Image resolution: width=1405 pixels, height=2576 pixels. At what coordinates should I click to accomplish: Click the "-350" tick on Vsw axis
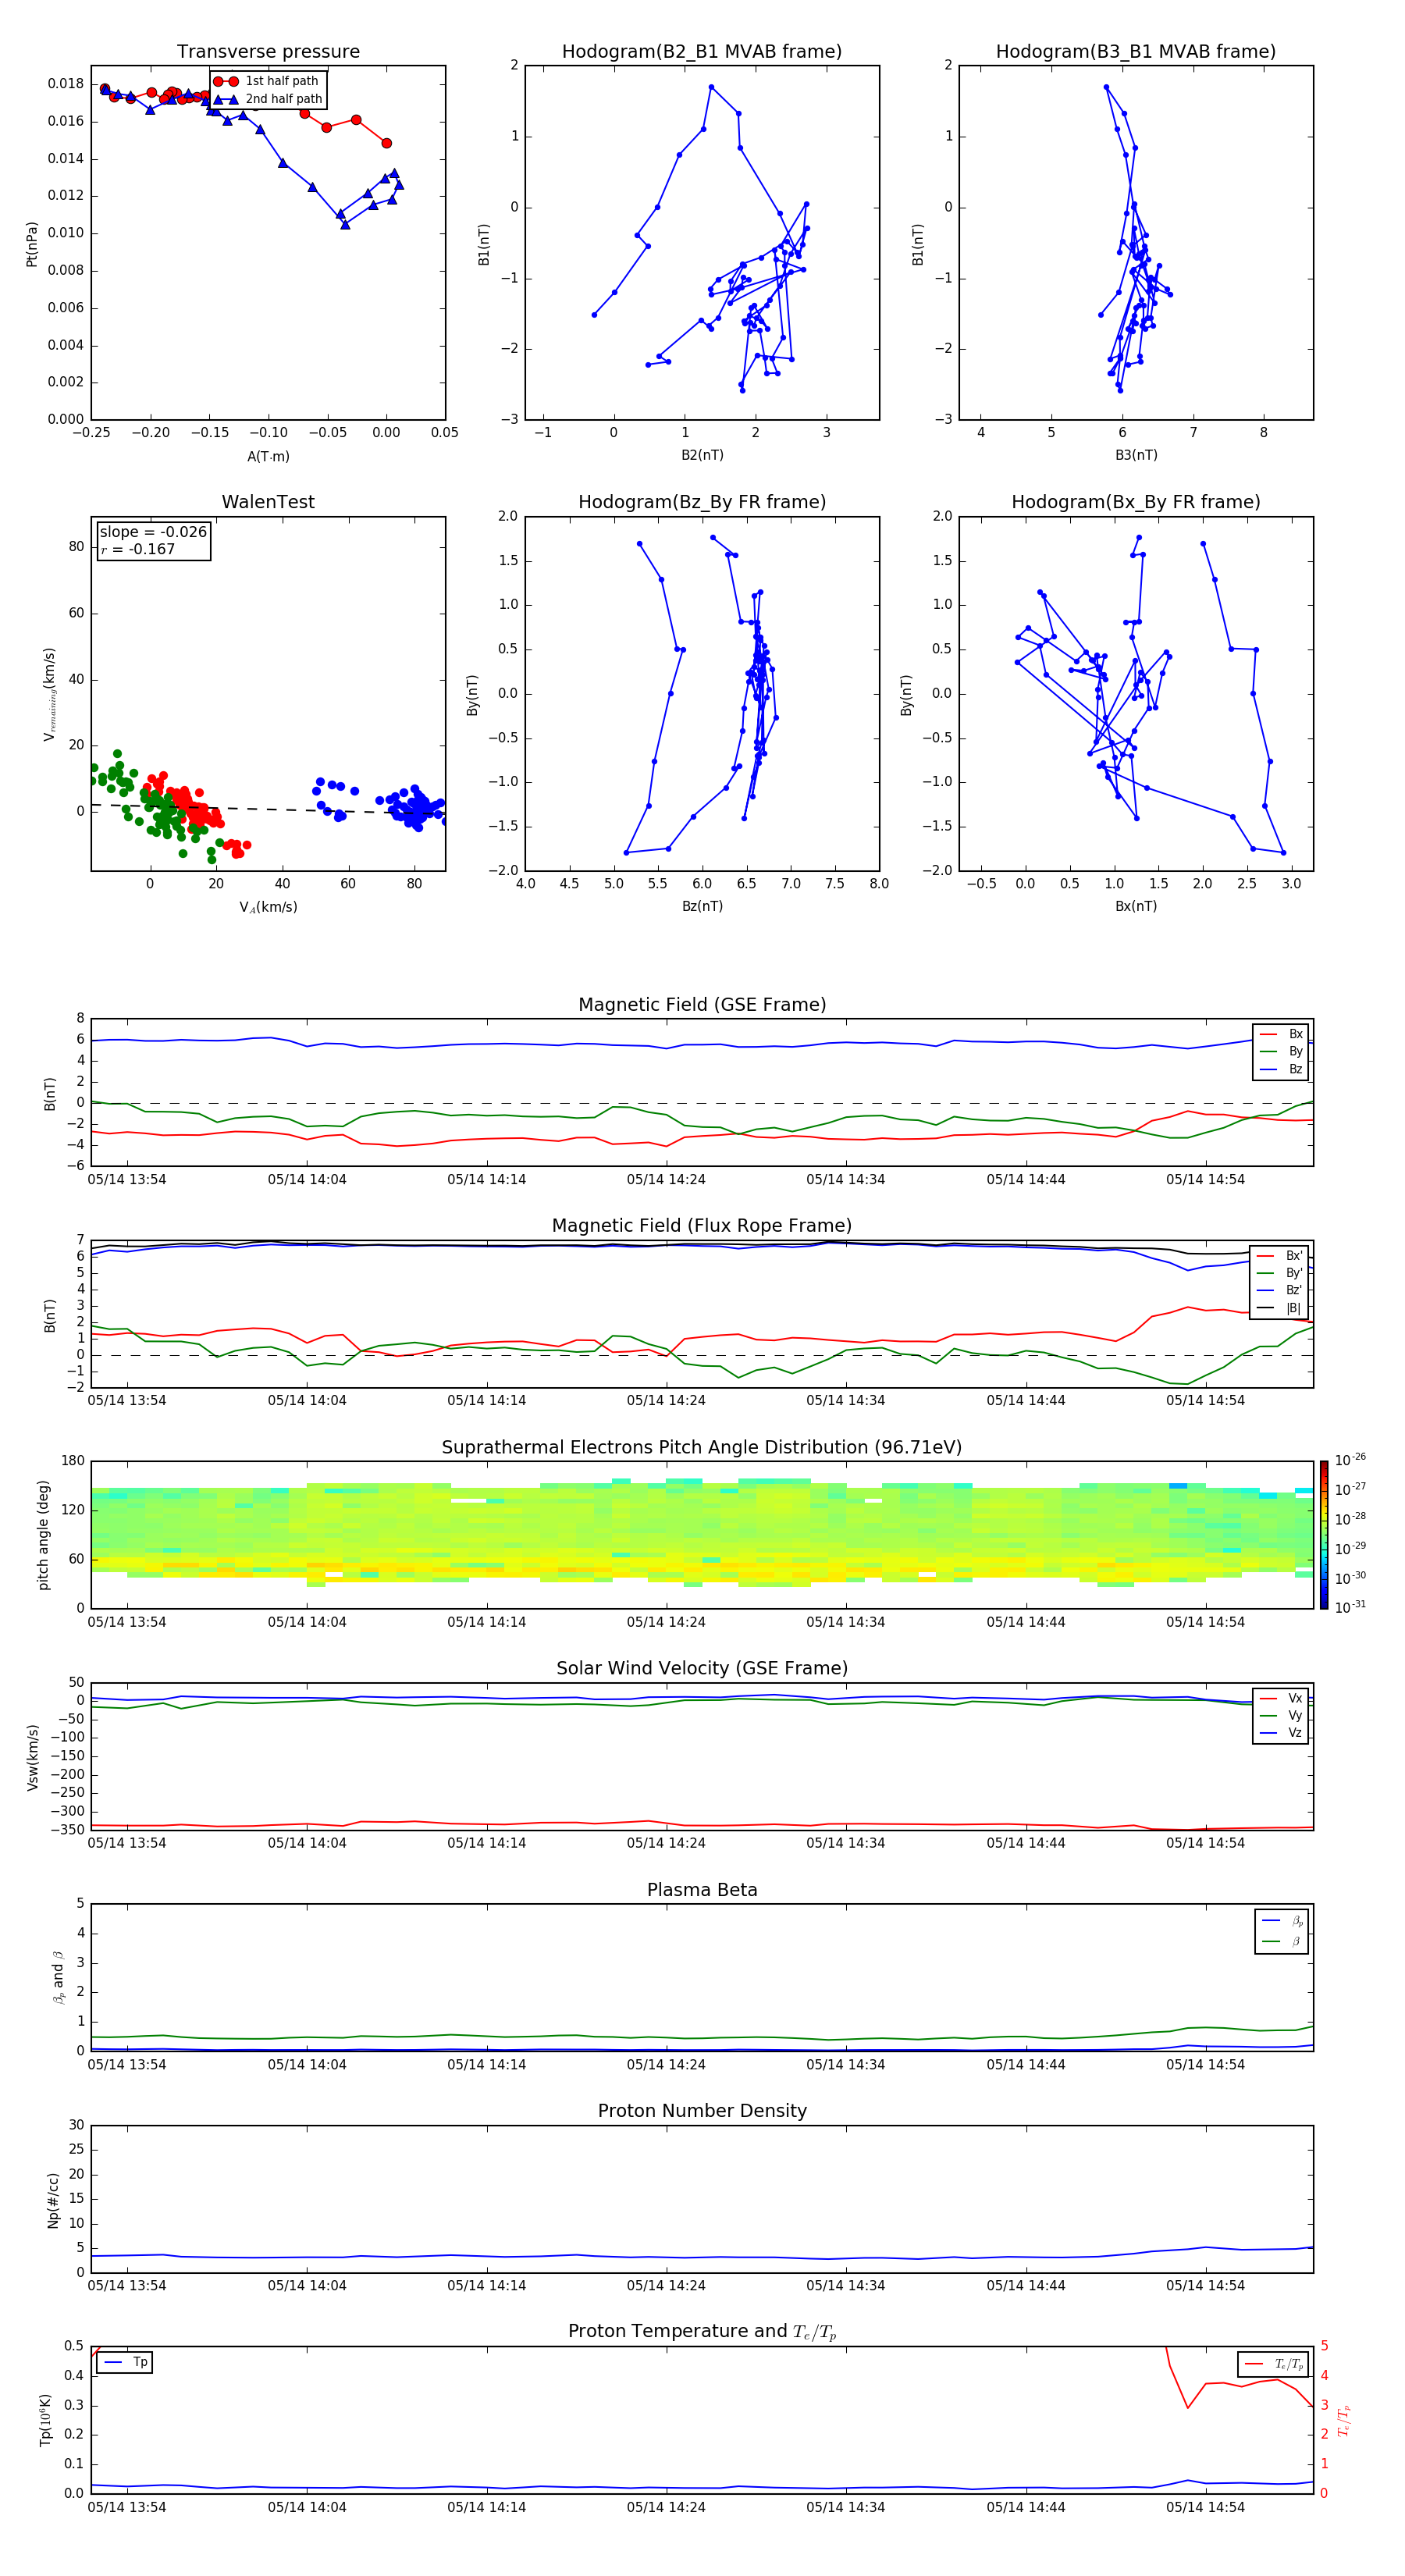(68, 1830)
